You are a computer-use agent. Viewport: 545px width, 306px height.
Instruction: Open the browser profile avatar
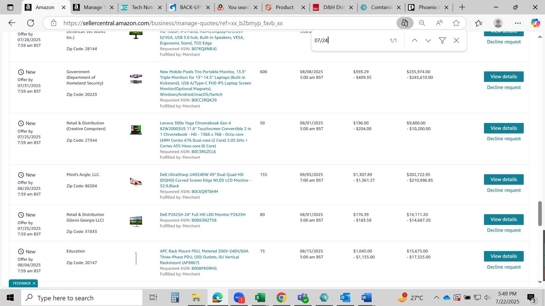click(x=498, y=23)
